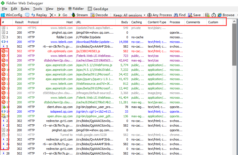Click the comment speech bubble icon
238x155 pixels.
tap(27, 15)
